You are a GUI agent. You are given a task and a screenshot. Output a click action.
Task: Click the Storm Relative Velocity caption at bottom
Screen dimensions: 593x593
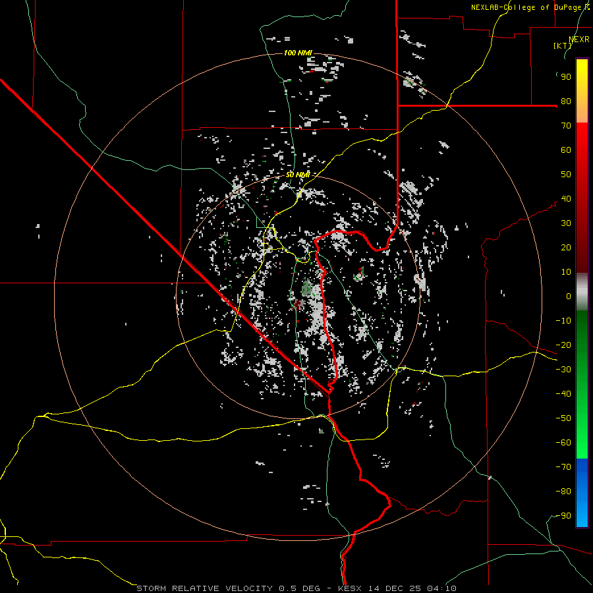click(x=296, y=588)
